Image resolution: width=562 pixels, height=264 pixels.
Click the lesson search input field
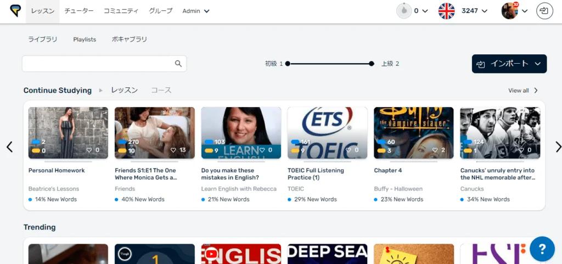click(98, 64)
